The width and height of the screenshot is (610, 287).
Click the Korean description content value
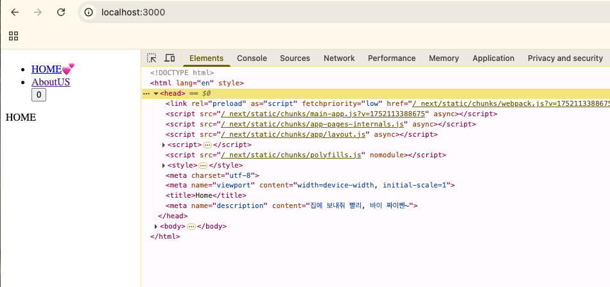(360, 205)
